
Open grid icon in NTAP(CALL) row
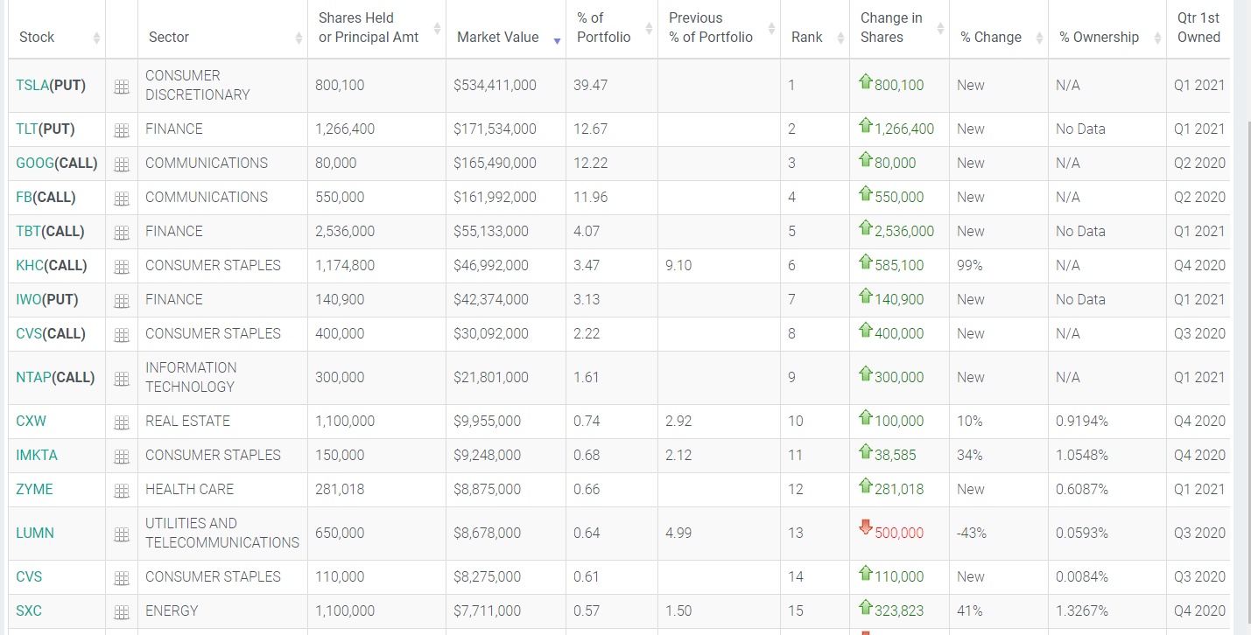pyautogui.click(x=122, y=379)
